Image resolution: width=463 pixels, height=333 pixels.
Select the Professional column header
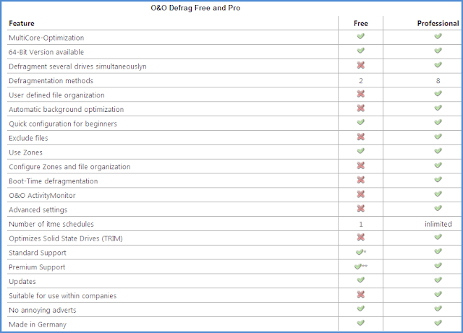point(438,23)
